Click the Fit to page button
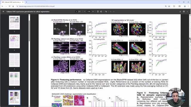The width and height of the screenshot is (191, 107). click(98, 12)
